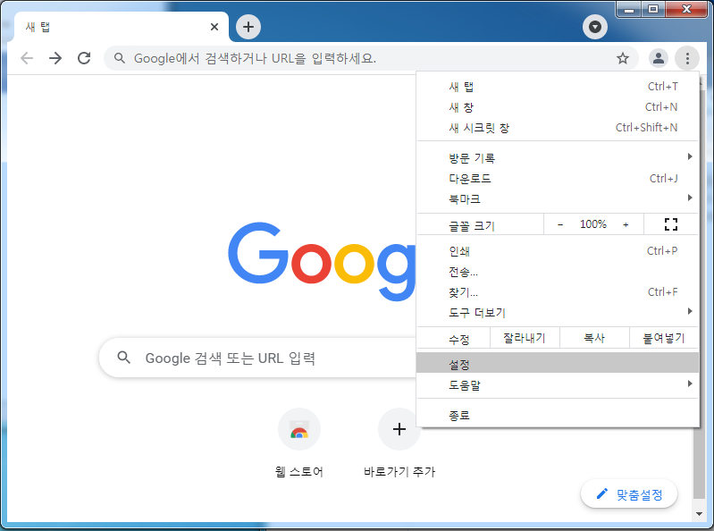
Task: Click the Google logo
Action: click(322, 262)
